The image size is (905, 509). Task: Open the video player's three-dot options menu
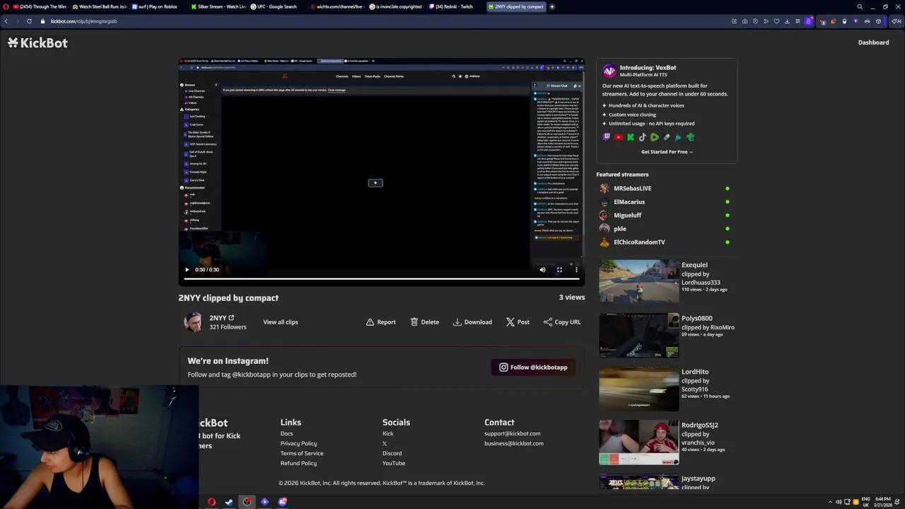click(576, 269)
